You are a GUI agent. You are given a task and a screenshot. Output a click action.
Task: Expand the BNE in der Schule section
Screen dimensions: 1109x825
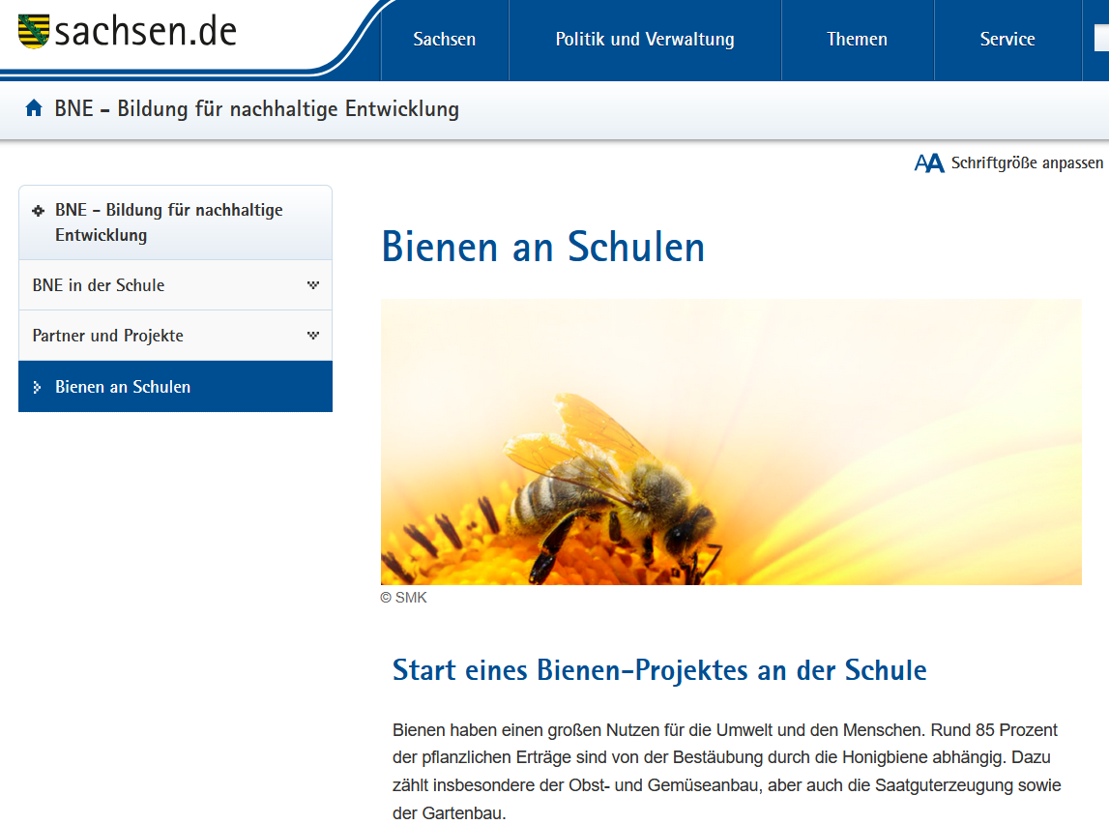click(312, 284)
